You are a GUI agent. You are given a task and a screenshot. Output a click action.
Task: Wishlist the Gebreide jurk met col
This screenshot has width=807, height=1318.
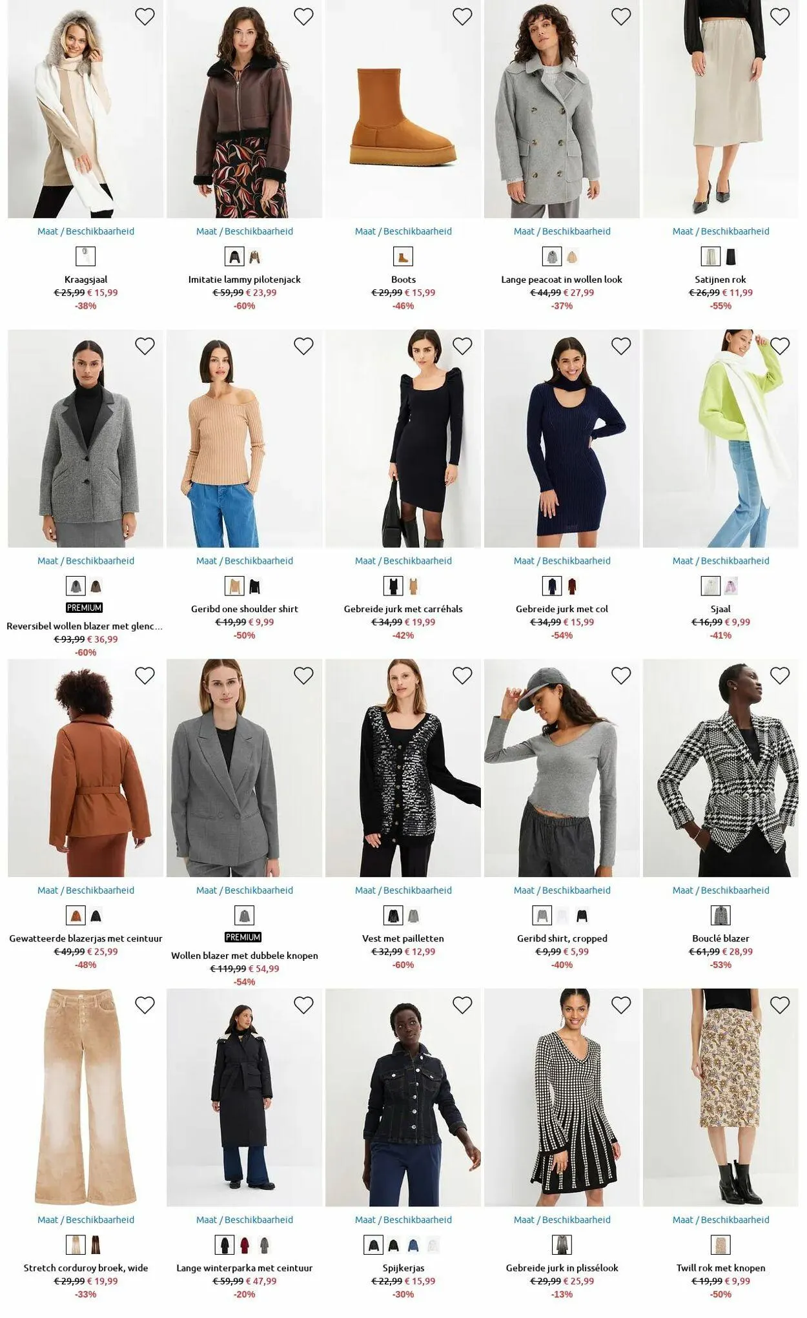(621, 346)
